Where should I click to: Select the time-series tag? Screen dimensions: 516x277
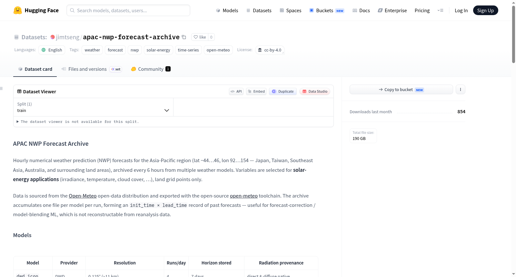coord(188,50)
